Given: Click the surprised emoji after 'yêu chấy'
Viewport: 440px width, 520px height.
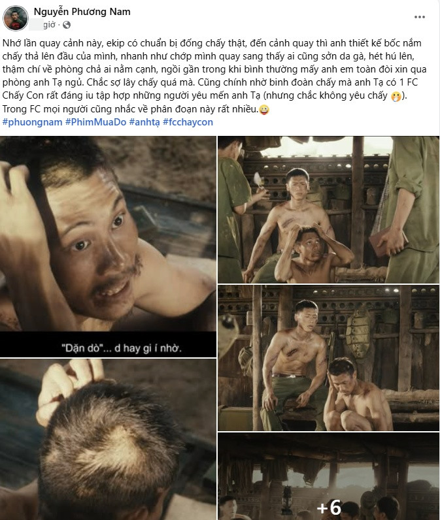Looking at the screenshot, I should tap(396, 96).
